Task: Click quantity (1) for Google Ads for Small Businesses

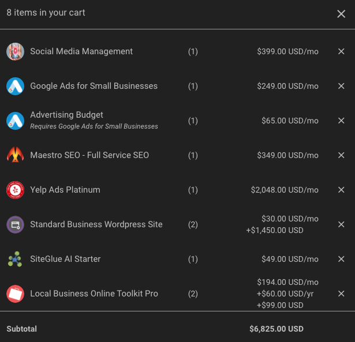Action: tap(193, 86)
